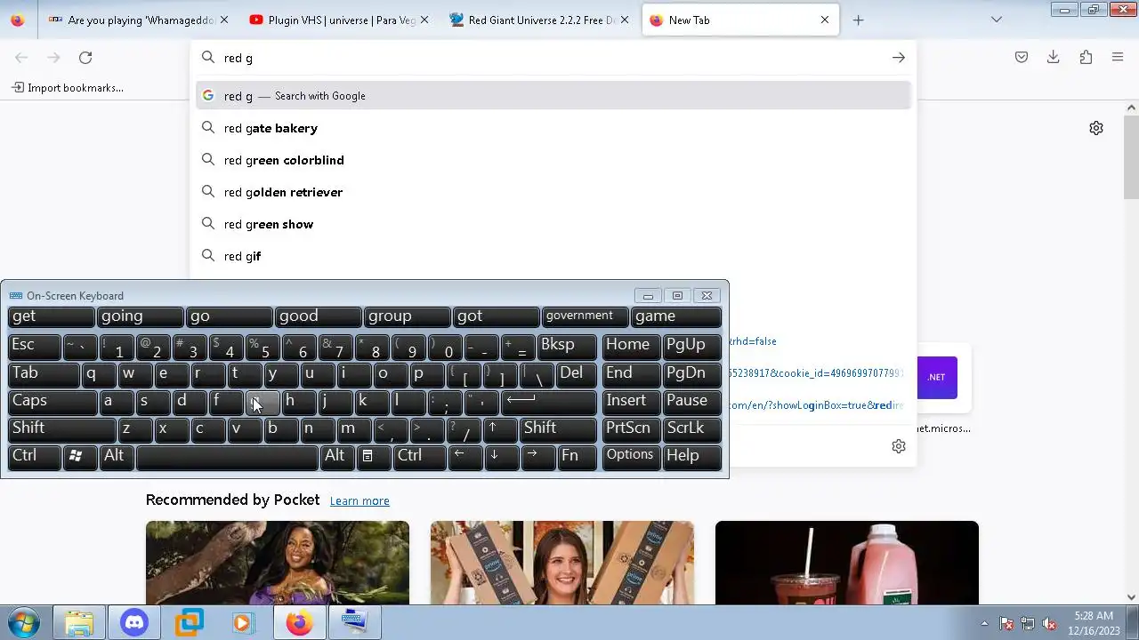Click the Learn more Pocket link
Screen dimensions: 1139x640
pyautogui.click(x=359, y=501)
